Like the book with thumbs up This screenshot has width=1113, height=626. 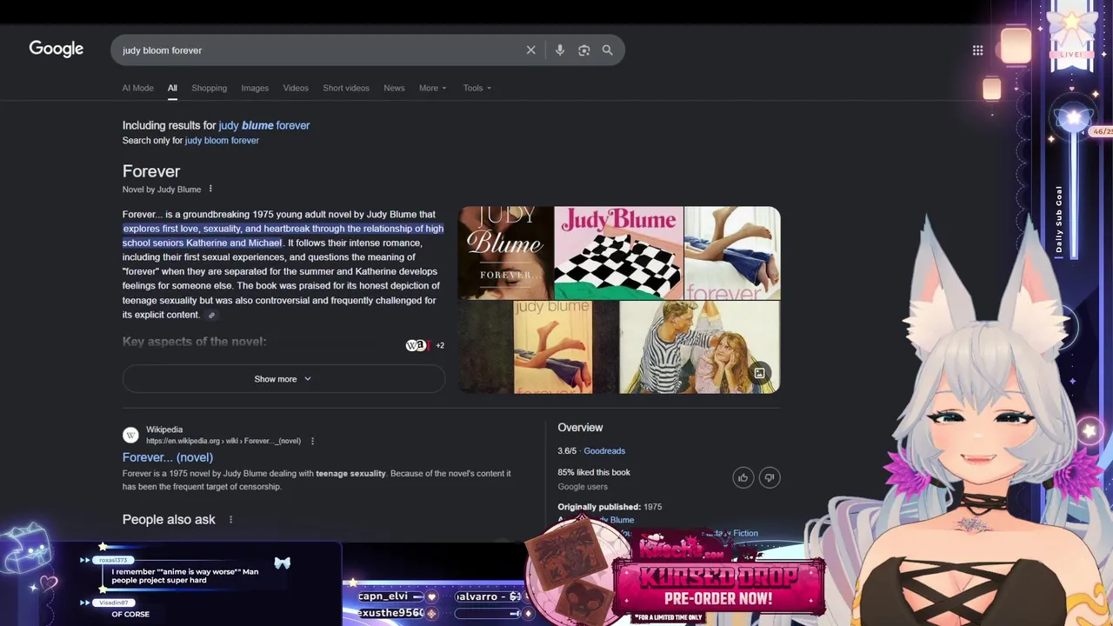pyautogui.click(x=743, y=477)
